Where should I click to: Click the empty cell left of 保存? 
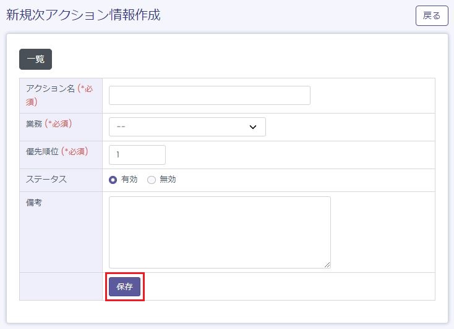[61, 286]
